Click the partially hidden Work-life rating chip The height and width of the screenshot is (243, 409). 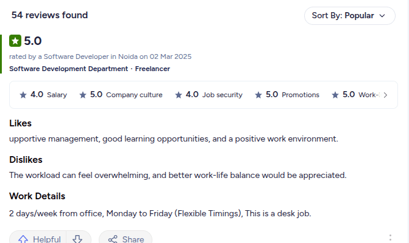[360, 95]
